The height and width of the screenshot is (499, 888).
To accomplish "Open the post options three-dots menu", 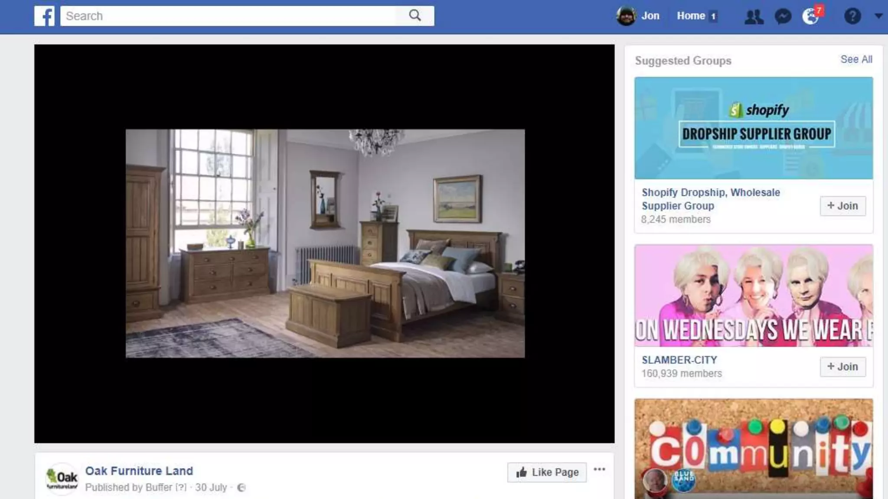I will [599, 470].
